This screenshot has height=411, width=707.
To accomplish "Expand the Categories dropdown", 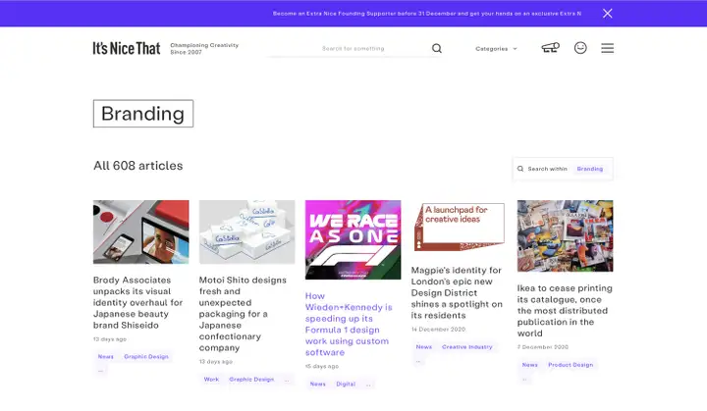I will 496,49.
